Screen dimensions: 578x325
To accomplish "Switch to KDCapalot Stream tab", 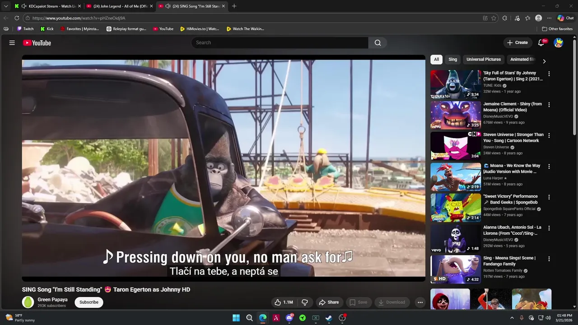I will coord(47,6).
